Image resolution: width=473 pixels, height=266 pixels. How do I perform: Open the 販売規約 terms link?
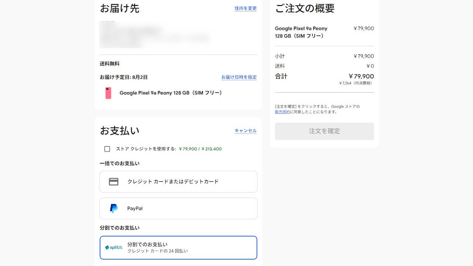click(282, 112)
